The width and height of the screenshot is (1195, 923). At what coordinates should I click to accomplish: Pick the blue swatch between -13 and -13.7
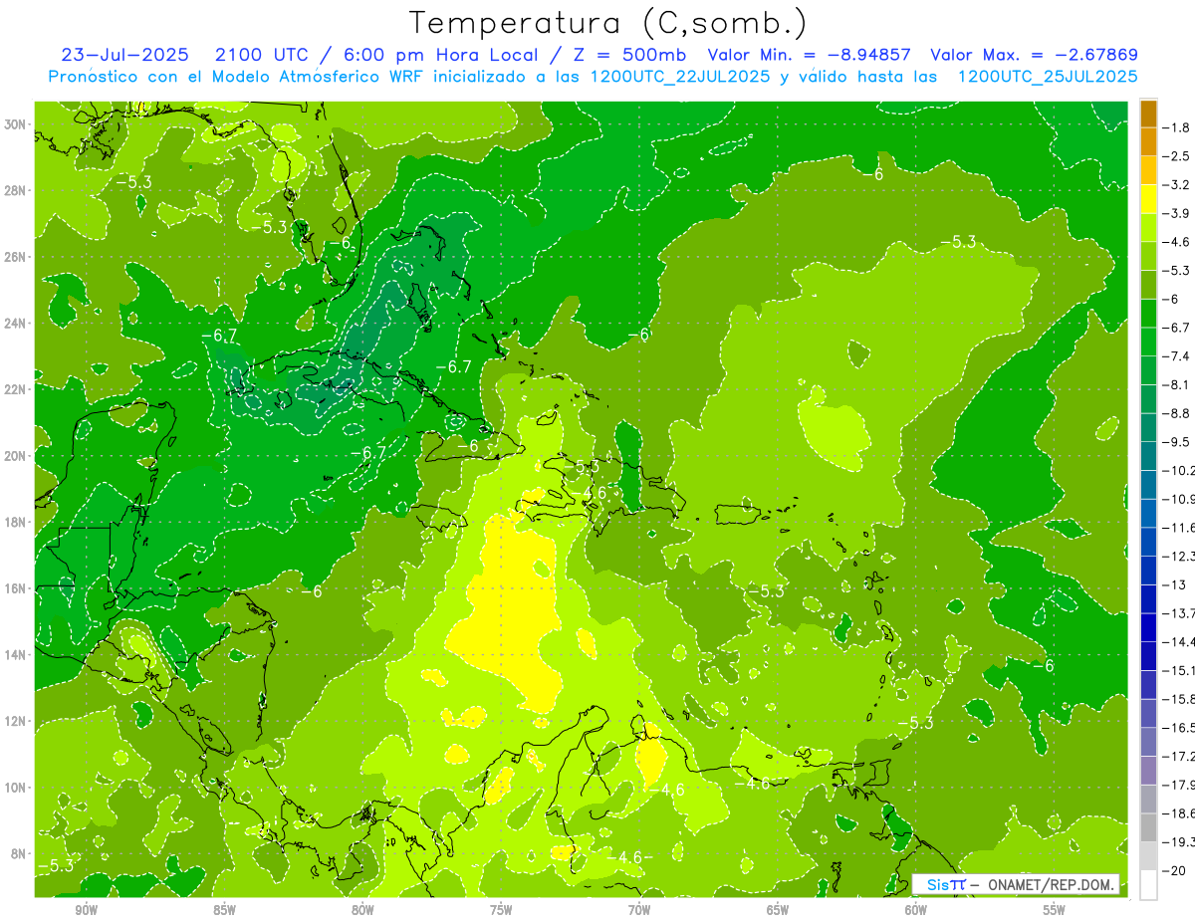(x=1149, y=598)
